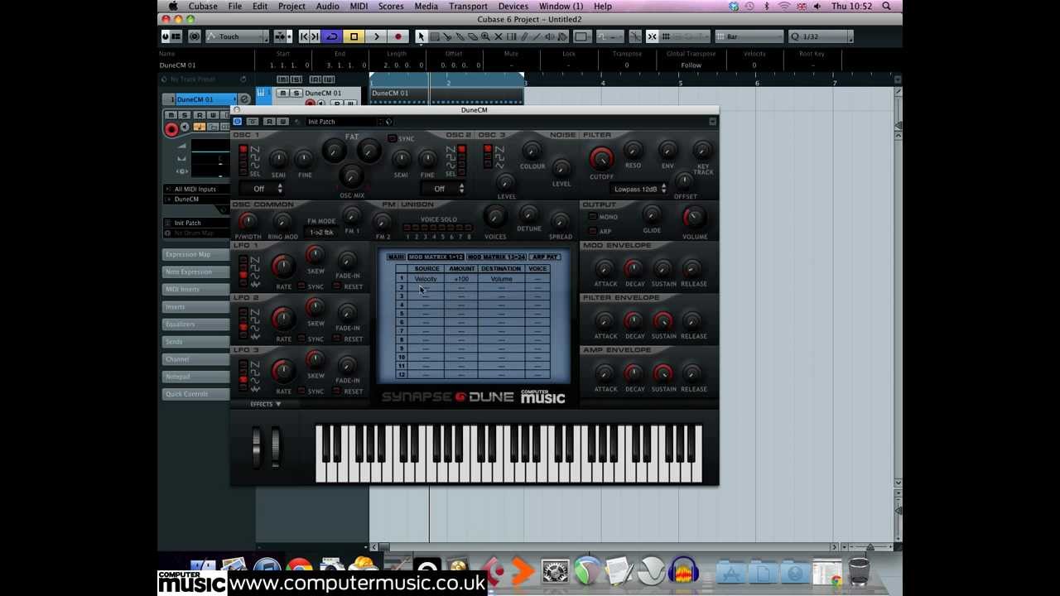Viewport: 1060px width, 596px height.
Task: Click the red filter CUTOFF knob
Action: [601, 158]
